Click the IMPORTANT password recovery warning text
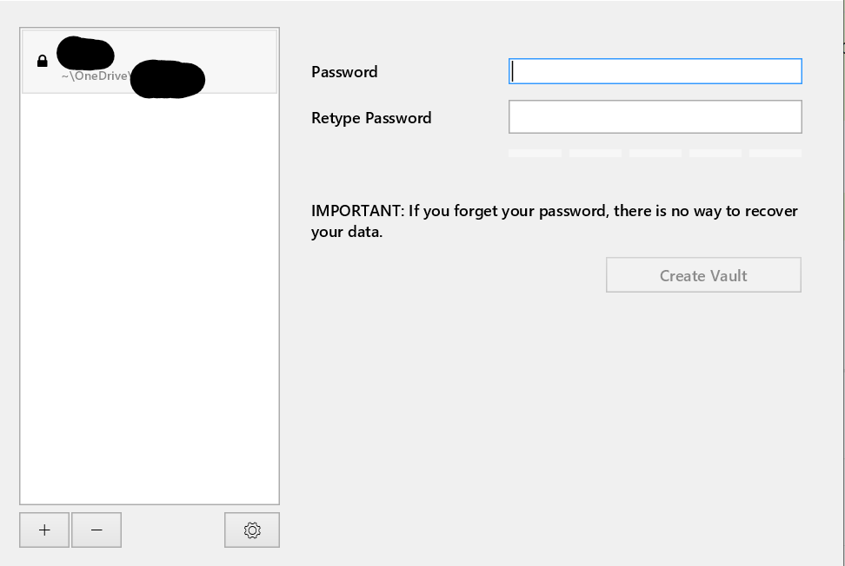The width and height of the screenshot is (845, 566). click(x=555, y=221)
